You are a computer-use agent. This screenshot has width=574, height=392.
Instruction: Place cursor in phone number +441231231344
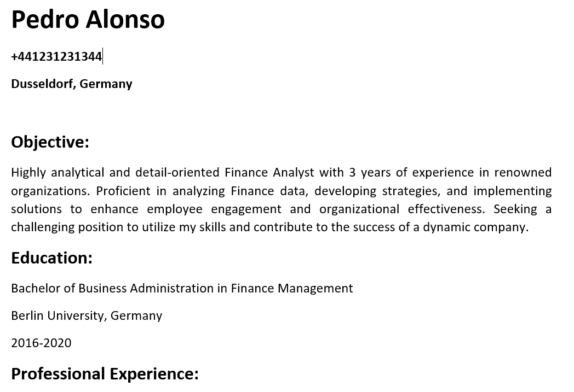pos(57,57)
